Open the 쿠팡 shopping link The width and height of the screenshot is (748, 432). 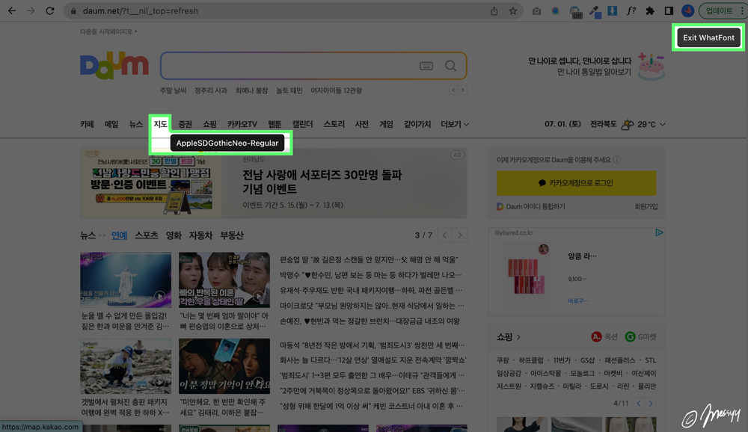click(503, 360)
